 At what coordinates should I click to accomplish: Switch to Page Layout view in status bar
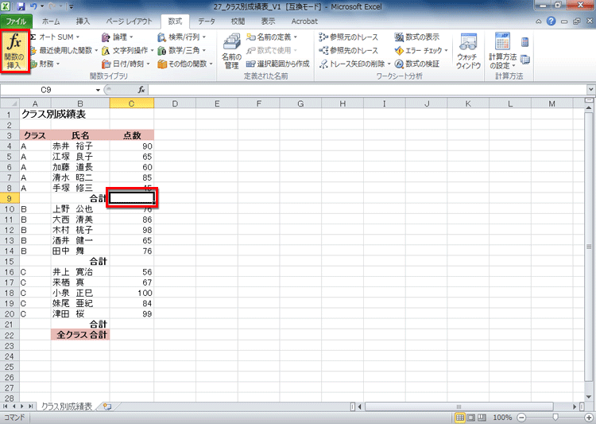coord(470,418)
